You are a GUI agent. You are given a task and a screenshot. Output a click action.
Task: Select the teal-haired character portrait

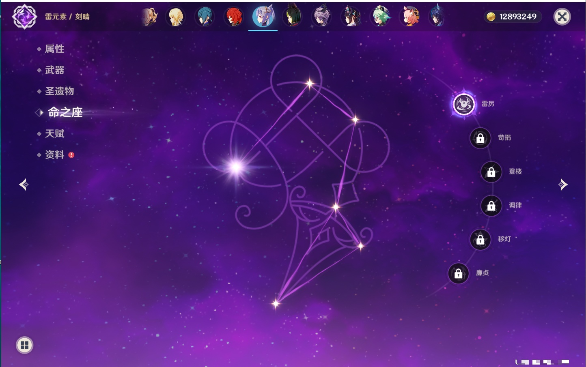205,17
